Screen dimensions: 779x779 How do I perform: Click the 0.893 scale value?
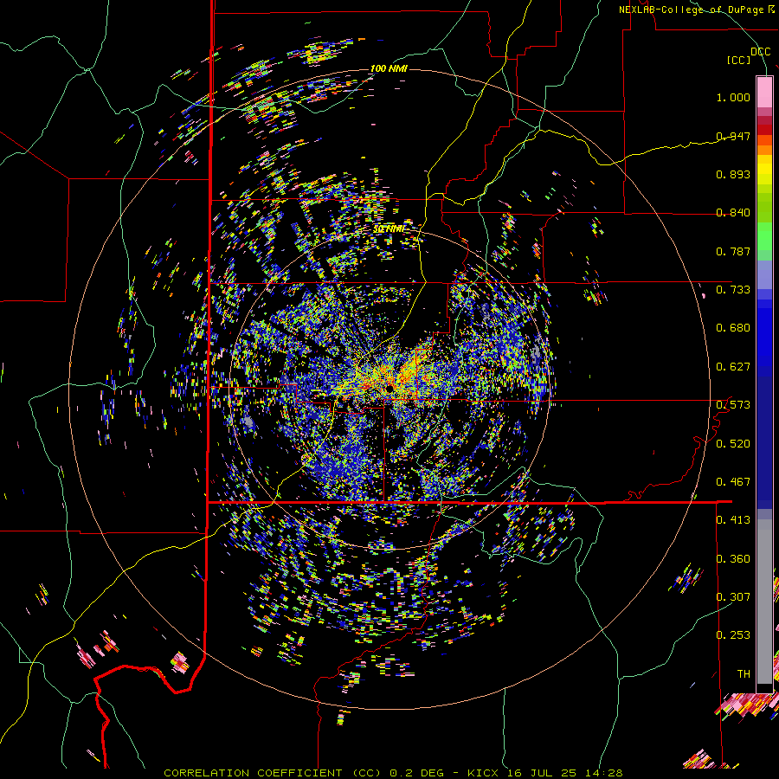click(x=733, y=174)
